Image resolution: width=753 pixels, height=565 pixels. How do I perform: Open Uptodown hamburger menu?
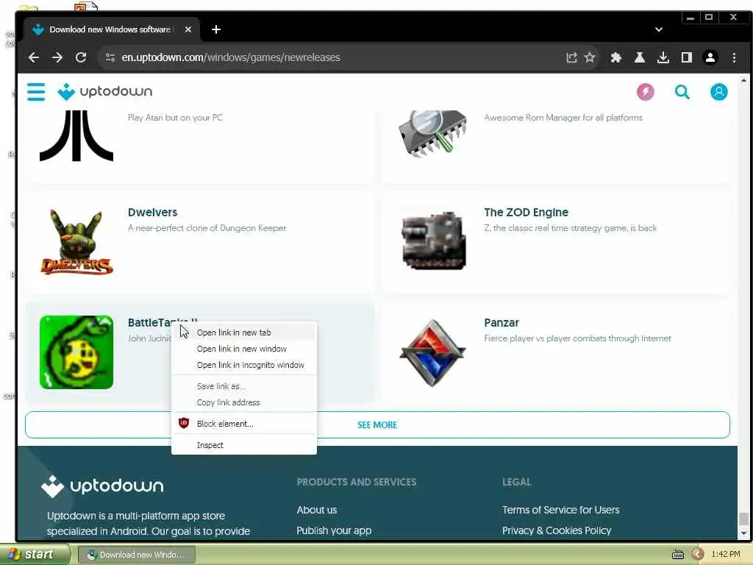point(36,92)
